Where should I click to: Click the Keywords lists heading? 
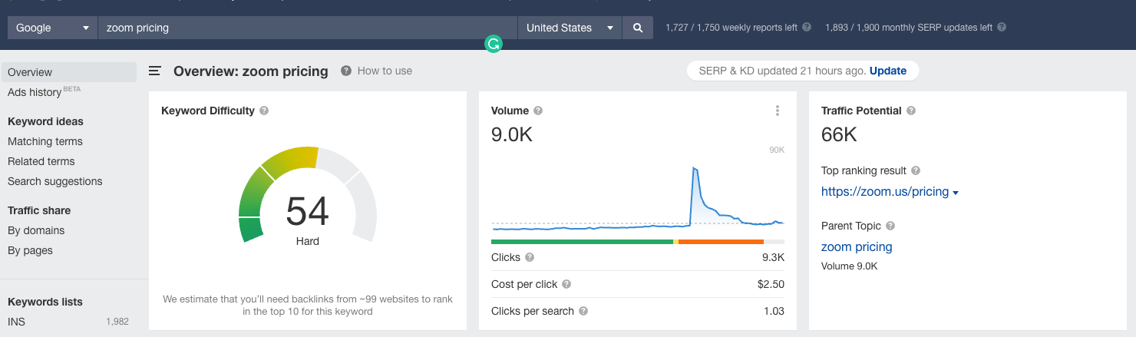45,302
